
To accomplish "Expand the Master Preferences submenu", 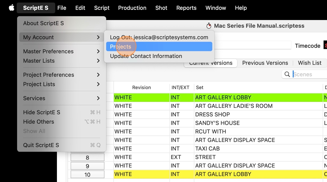I will [x=62, y=51].
